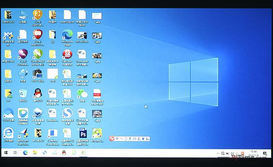Viewport: 273px width, 167px height.
Task: Select the blue orb 迅雷看看 player shortcut
Action: pos(38,113)
